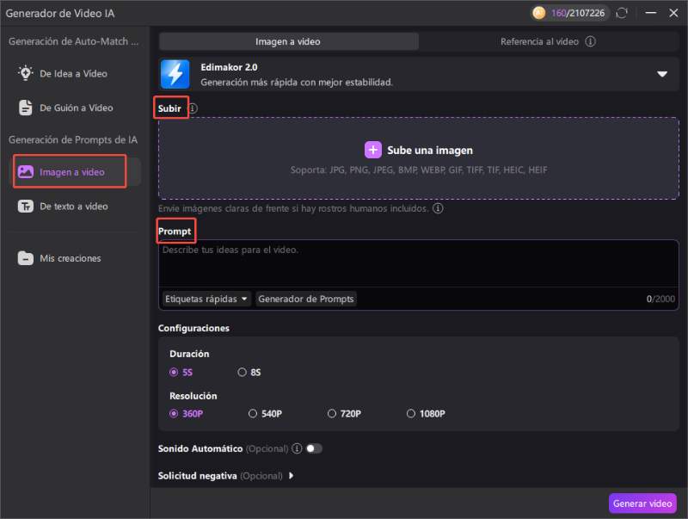Enable the Sonido Automático switch
This screenshot has width=688, height=519.
coord(314,448)
